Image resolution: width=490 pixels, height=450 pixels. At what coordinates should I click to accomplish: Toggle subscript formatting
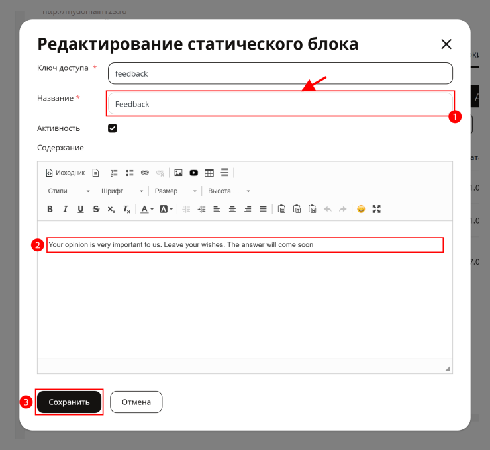pos(111,209)
